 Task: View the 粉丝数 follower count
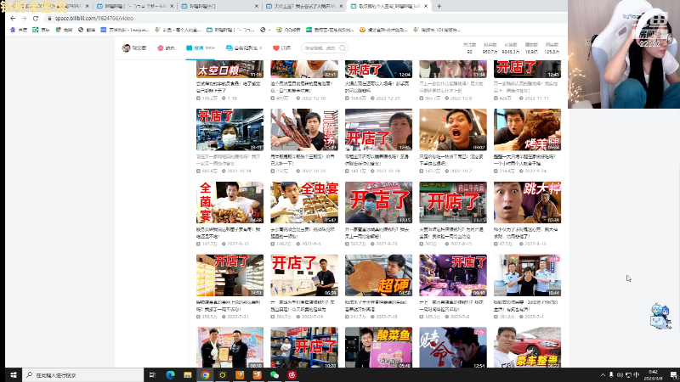click(x=490, y=48)
